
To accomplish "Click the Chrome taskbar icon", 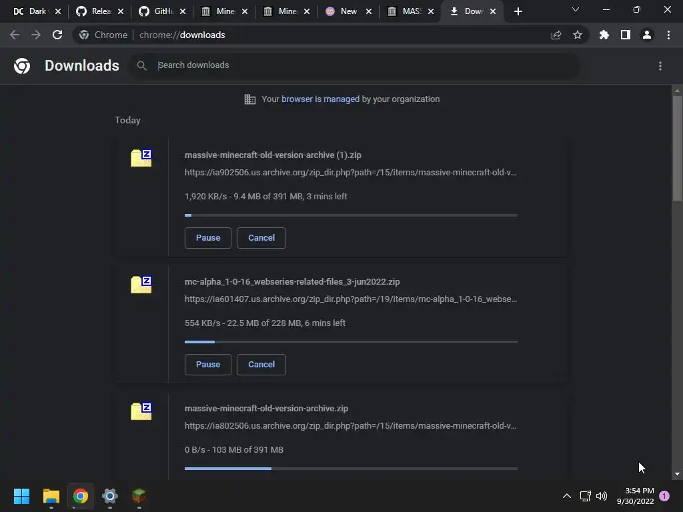I will [x=80, y=496].
